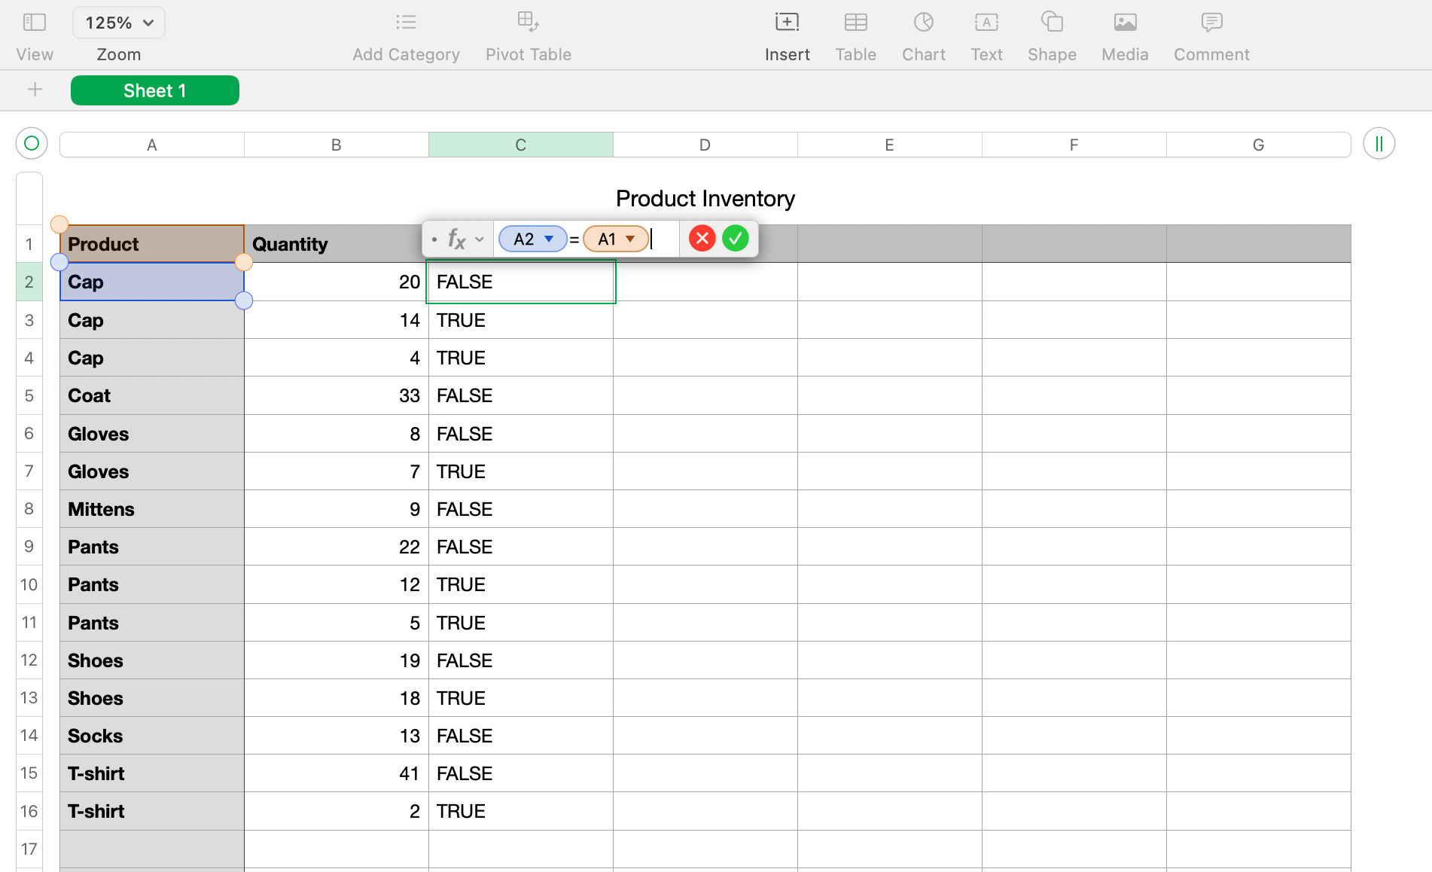Open the 125% Zoom dropdown

(x=118, y=23)
